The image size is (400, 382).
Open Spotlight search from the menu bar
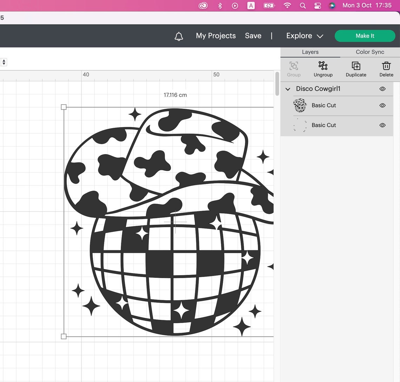tap(302, 6)
